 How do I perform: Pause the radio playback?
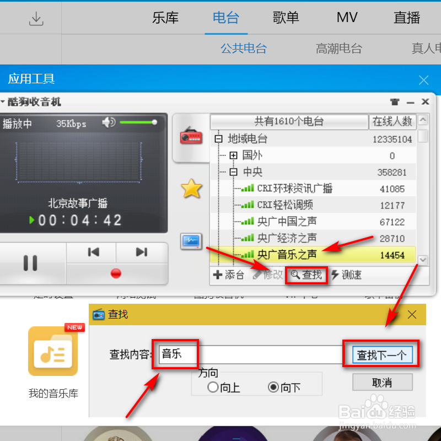point(30,263)
